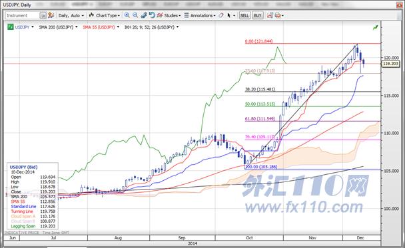Screen dimensions: 405x248
Task: Click the Instrument input field
Action: click(23, 15)
